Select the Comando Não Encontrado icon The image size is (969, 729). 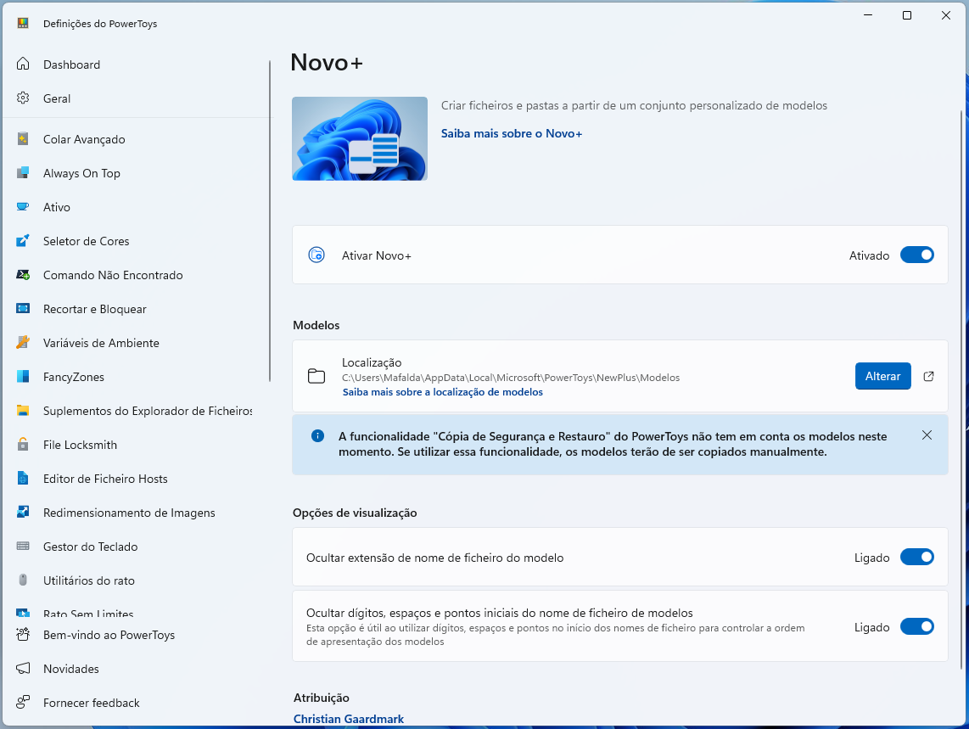coord(23,275)
